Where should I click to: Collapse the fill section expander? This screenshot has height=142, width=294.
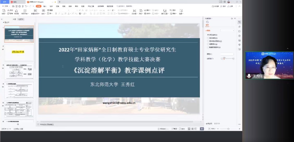(206, 30)
